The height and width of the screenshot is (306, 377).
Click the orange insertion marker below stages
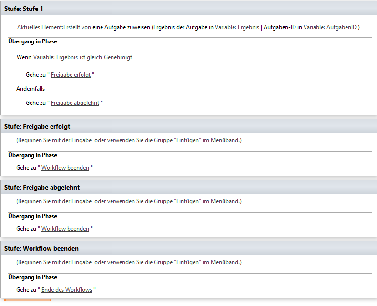pos(27,301)
